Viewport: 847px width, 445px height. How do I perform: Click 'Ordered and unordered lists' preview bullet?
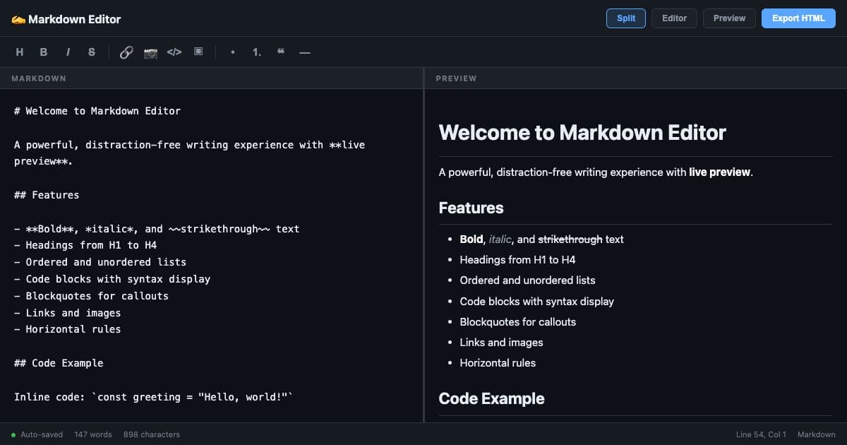(527, 280)
